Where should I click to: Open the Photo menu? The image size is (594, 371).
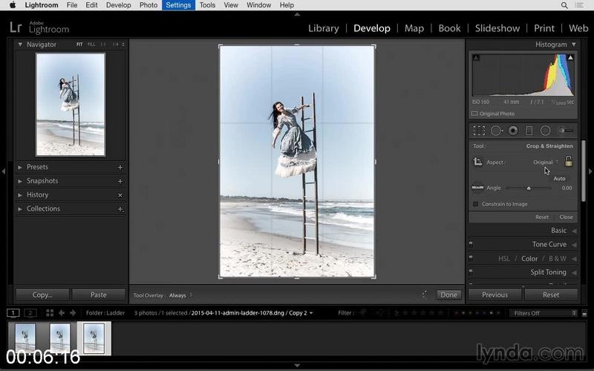(x=148, y=5)
